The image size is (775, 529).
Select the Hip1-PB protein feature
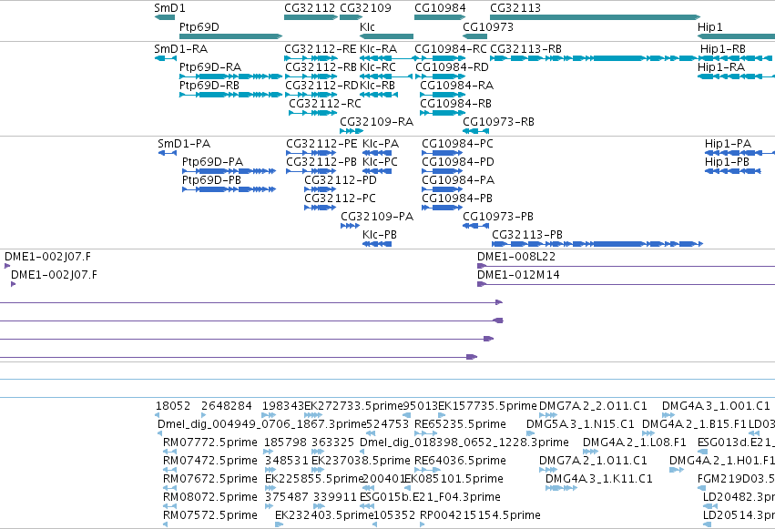click(x=732, y=171)
